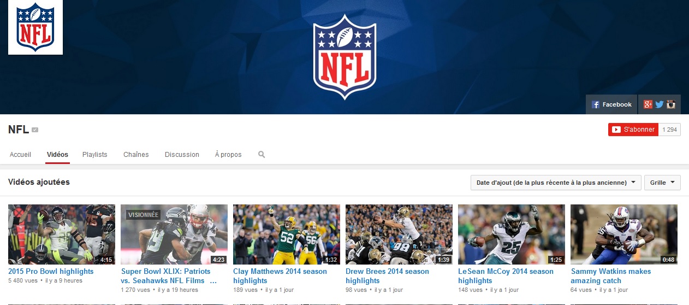Open the Drew Brees video thumbnail
The image size is (689, 305).
[399, 234]
